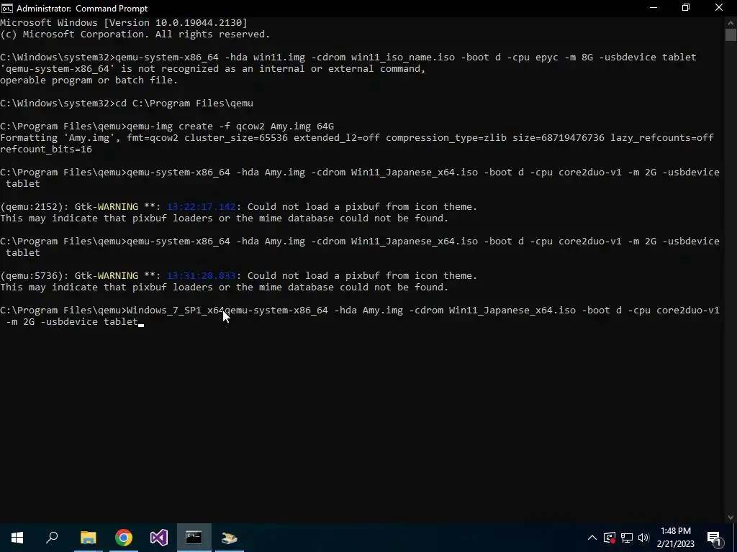Image resolution: width=737 pixels, height=552 pixels.
Task: Click the timestamp 13:22:17.142
Action: tap(202, 207)
